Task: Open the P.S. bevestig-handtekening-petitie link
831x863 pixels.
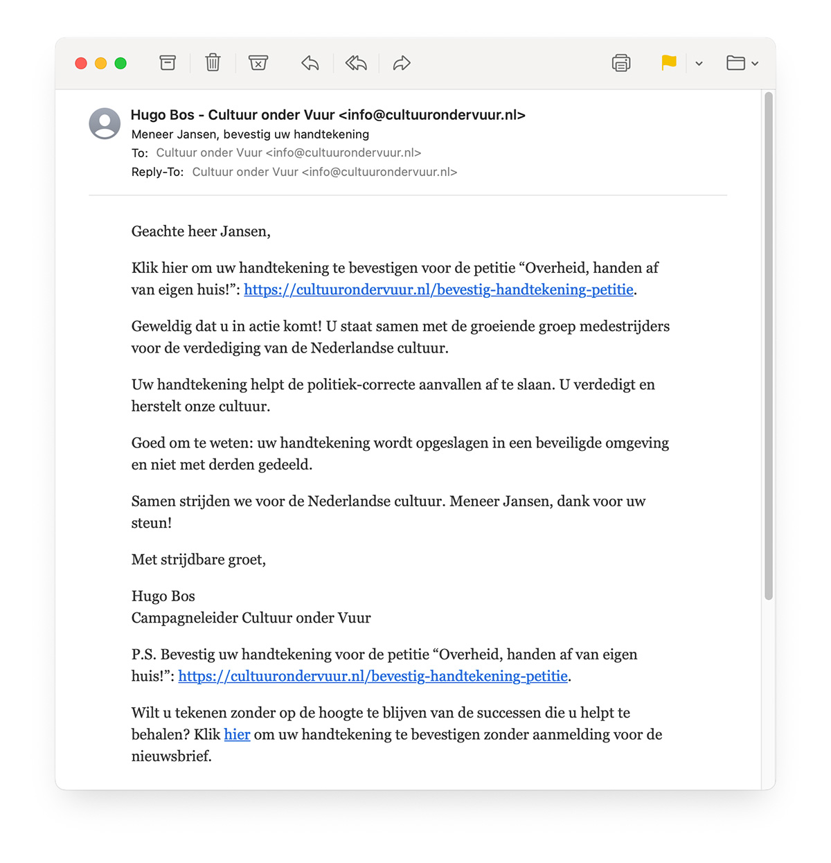Action: pos(373,676)
